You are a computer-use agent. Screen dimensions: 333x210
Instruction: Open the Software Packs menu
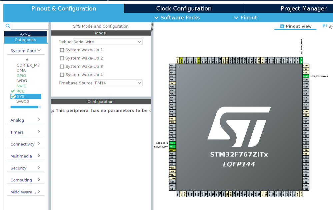tap(177, 18)
